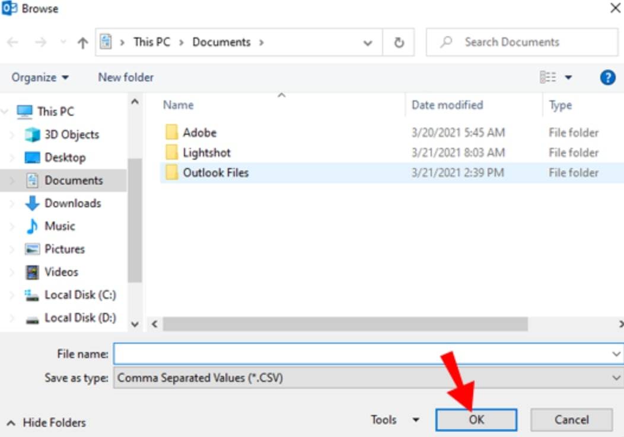Refresh the Documents folder view

tap(399, 42)
